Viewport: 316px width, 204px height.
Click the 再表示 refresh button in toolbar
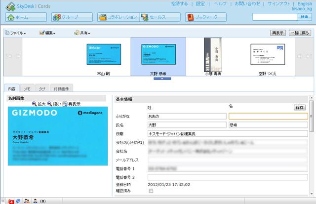coord(278,33)
